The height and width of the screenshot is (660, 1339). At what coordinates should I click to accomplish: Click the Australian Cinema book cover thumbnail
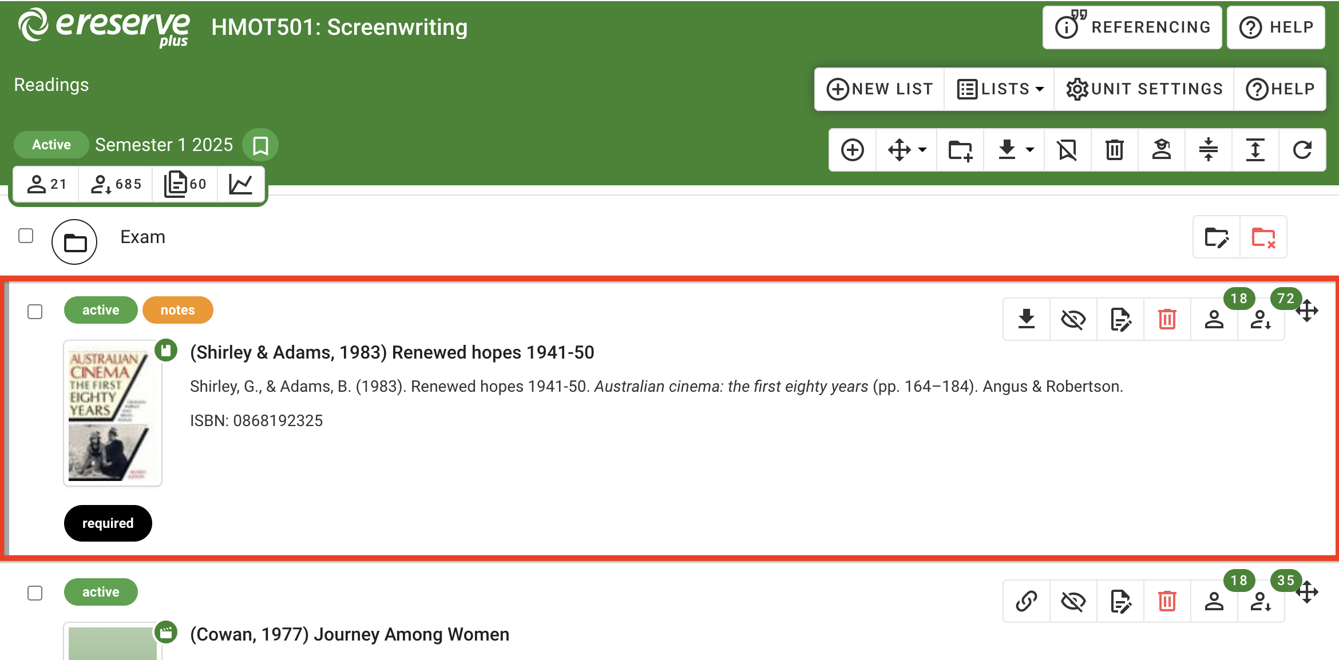point(112,414)
